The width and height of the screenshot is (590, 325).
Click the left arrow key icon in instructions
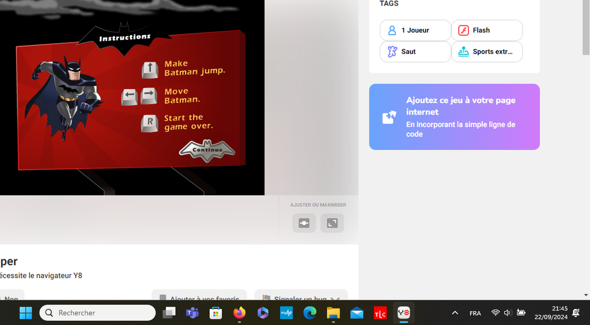click(x=130, y=97)
